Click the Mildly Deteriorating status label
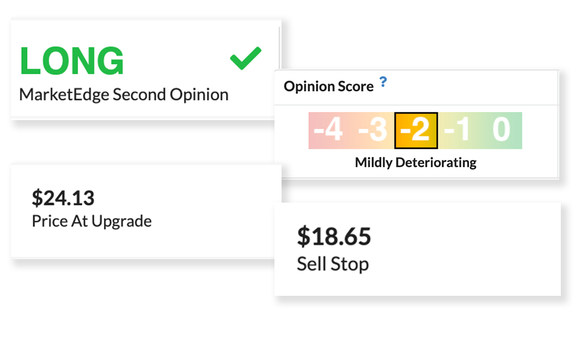 tap(415, 163)
